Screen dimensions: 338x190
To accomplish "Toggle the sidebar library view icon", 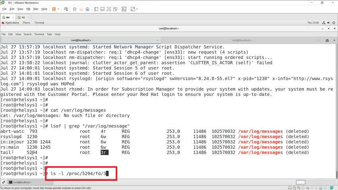I will (96, 9).
